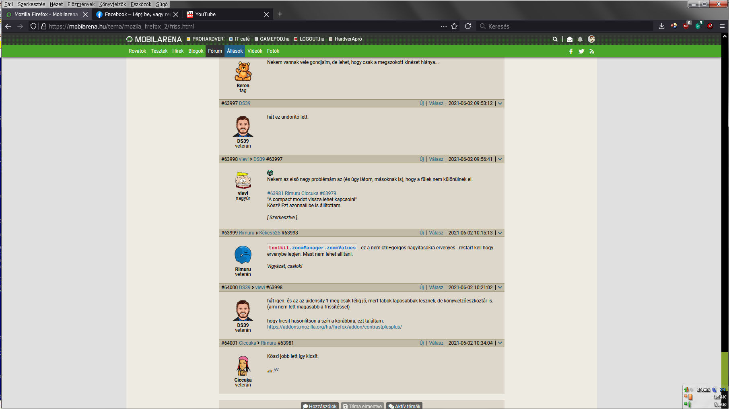729x409 pixels.
Task: Click Új on post #63999
Action: point(422,233)
